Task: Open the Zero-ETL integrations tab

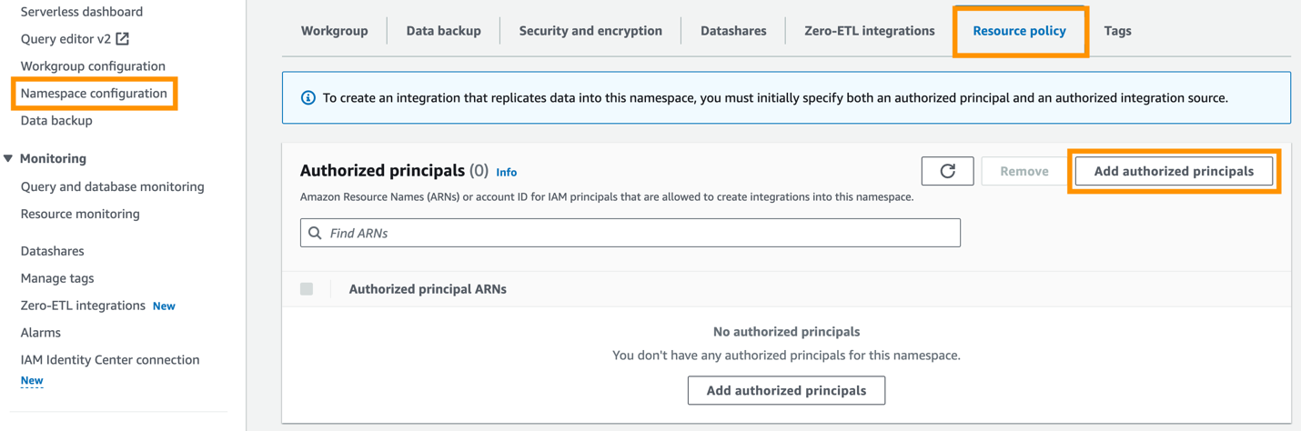Action: click(869, 31)
